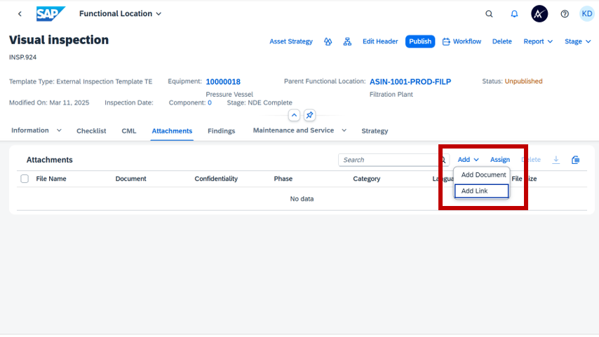Expand the Stage dropdown
This screenshot has width=599, height=337.
(x=578, y=41)
